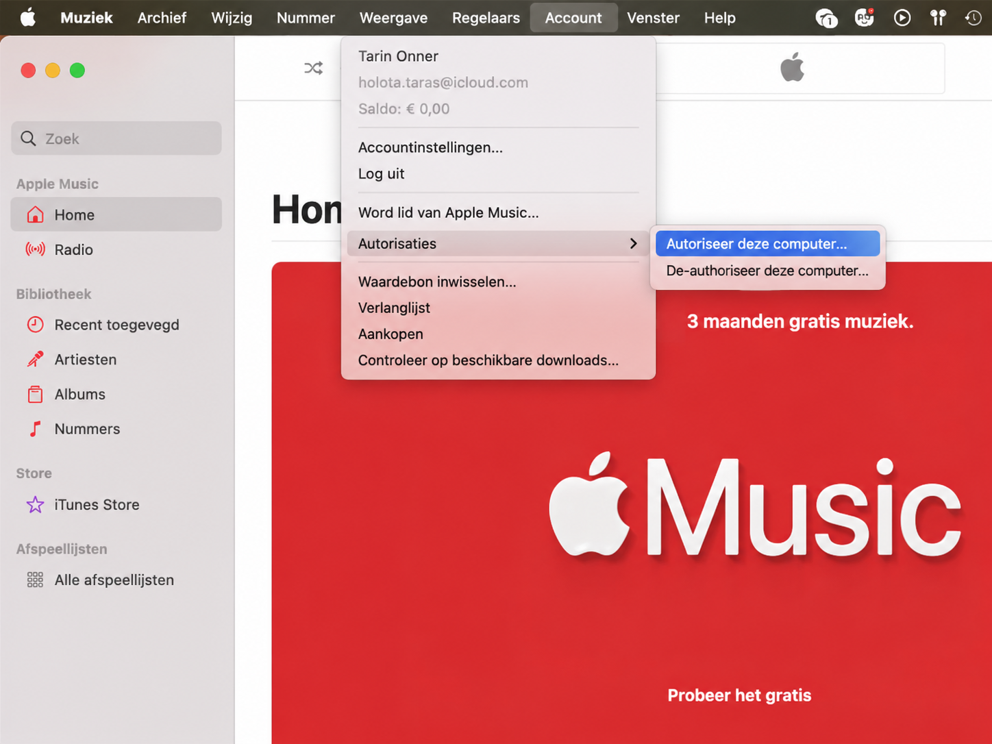The width and height of the screenshot is (992, 744).
Task: Open the Regelaars menu
Action: click(x=486, y=18)
